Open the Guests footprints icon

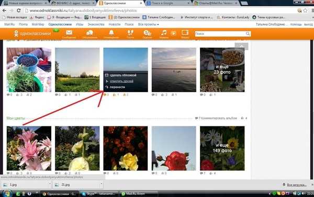(130, 32)
